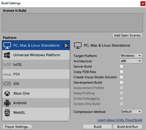The width and height of the screenshot is (146, 130).
Task: Click the Autoconnect Profiler checkbox
Action: tap(121, 88)
